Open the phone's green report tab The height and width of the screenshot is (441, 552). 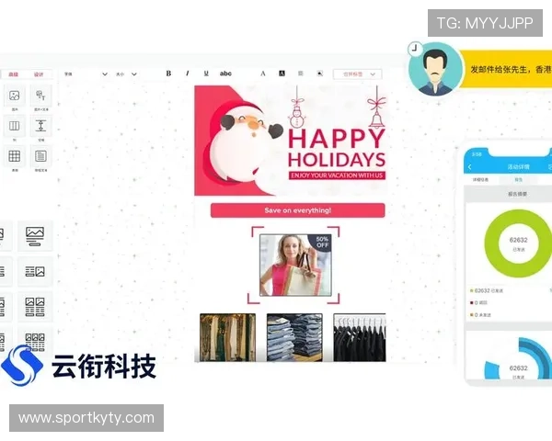pos(519,180)
